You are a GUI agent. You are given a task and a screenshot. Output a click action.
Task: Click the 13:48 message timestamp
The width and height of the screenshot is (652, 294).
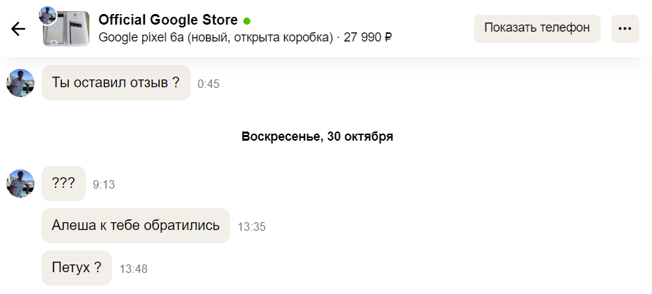click(x=134, y=269)
